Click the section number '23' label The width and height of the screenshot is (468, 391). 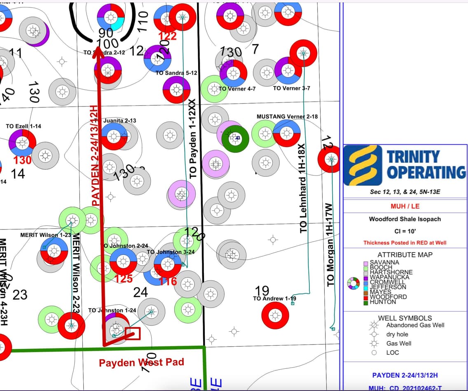coord(20,295)
